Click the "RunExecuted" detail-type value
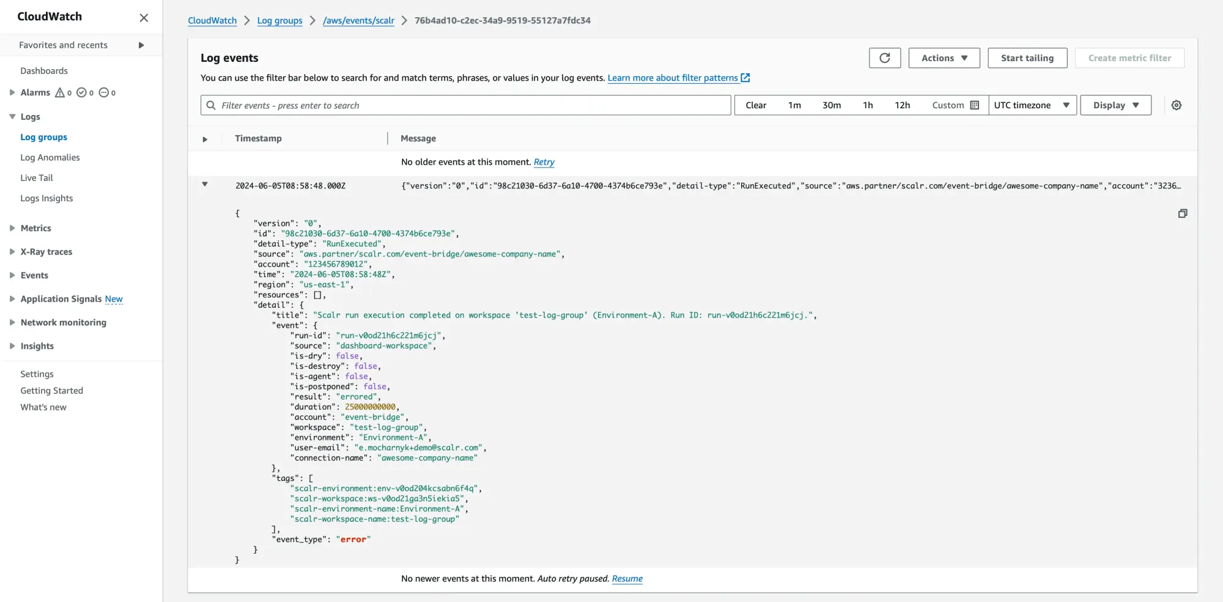Viewport: 1223px width, 602px height. [352, 243]
